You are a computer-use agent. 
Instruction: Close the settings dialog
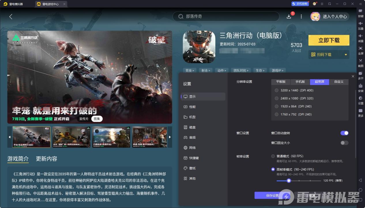[353, 76]
